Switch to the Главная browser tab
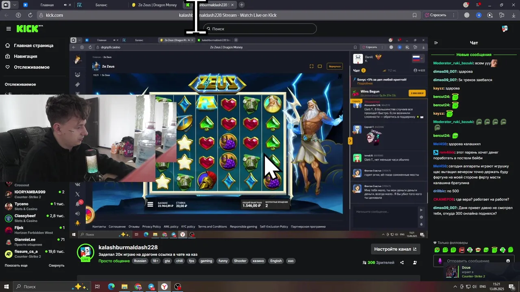 pos(47,5)
